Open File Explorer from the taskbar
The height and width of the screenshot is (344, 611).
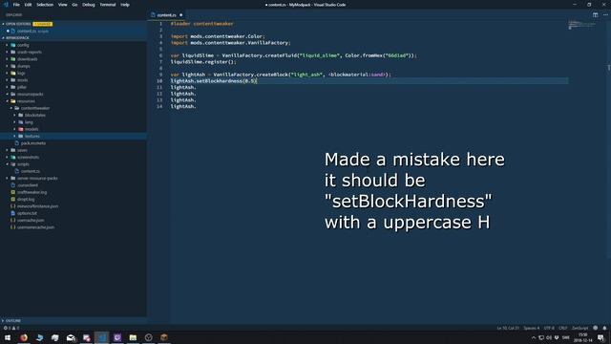tap(133, 337)
